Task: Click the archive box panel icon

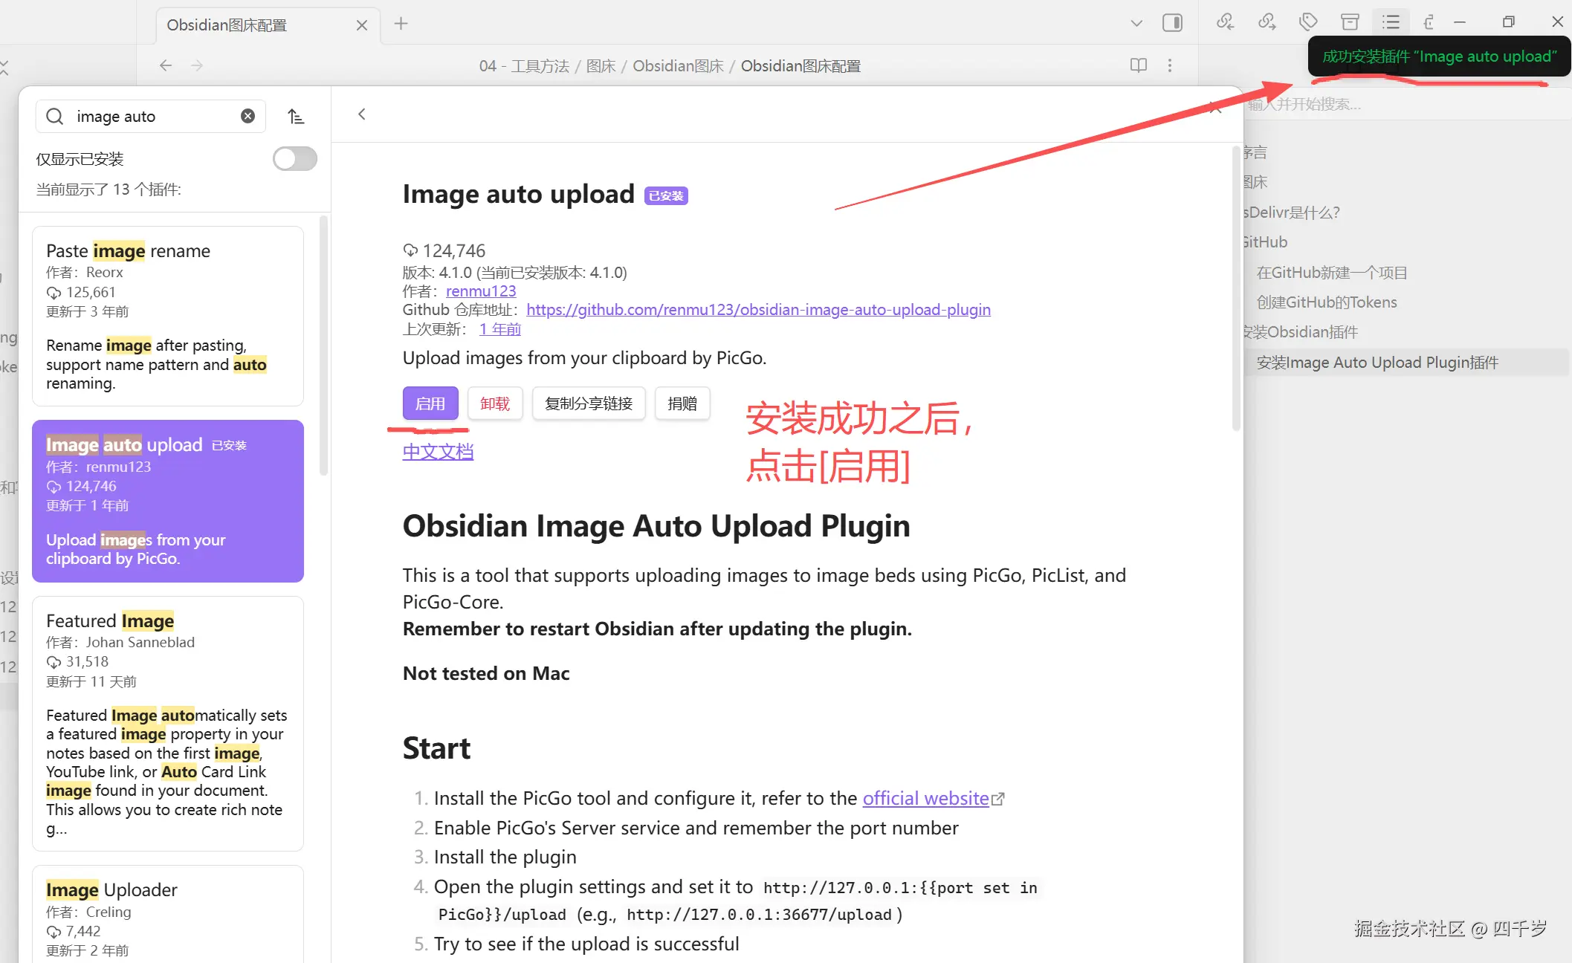Action: (x=1350, y=22)
